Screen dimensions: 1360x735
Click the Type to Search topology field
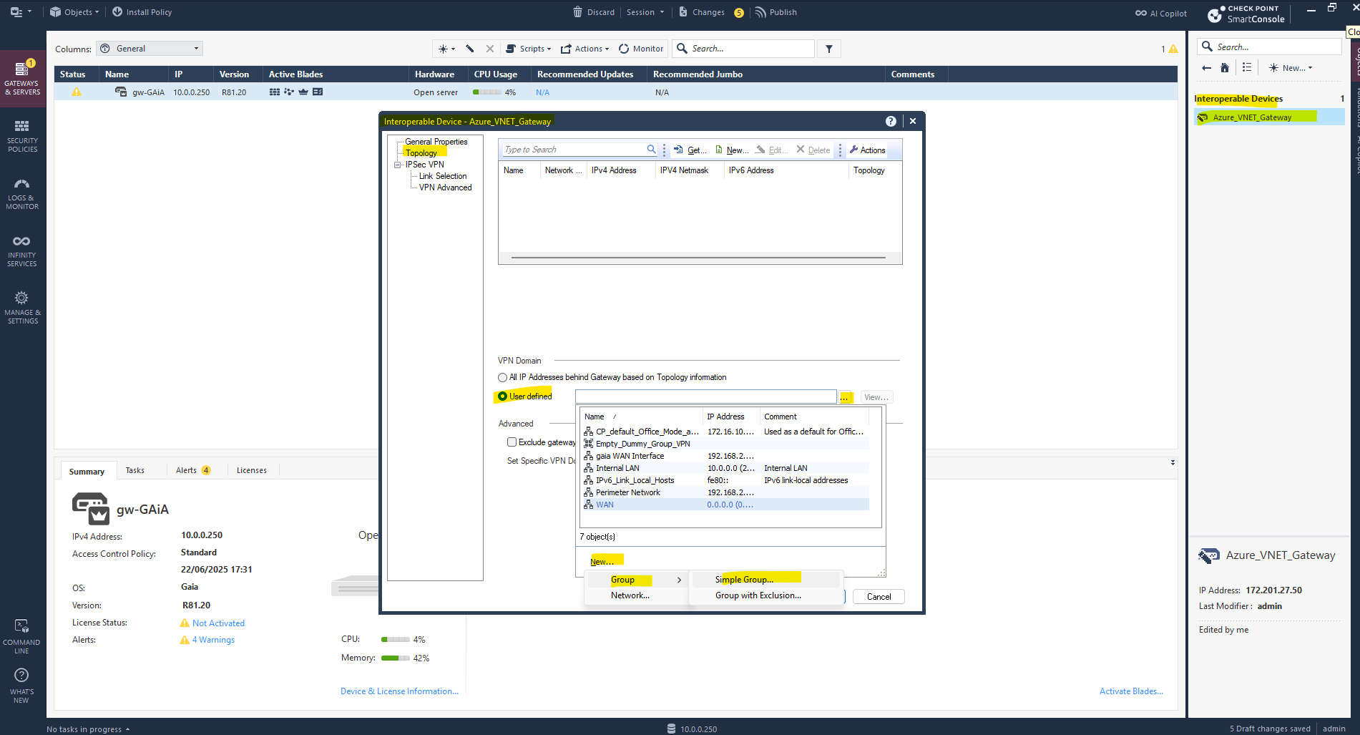573,150
